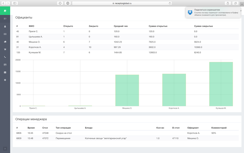This screenshot has height=153, width=244.
Task: Select waiter Пряля С. in table
Action: (33, 32)
